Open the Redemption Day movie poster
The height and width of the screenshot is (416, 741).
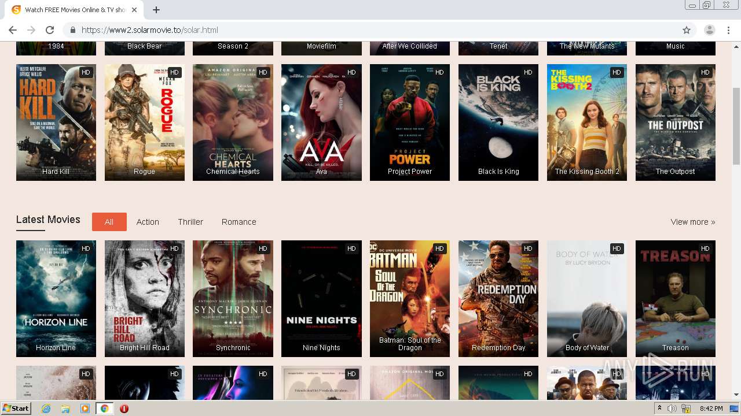click(498, 299)
